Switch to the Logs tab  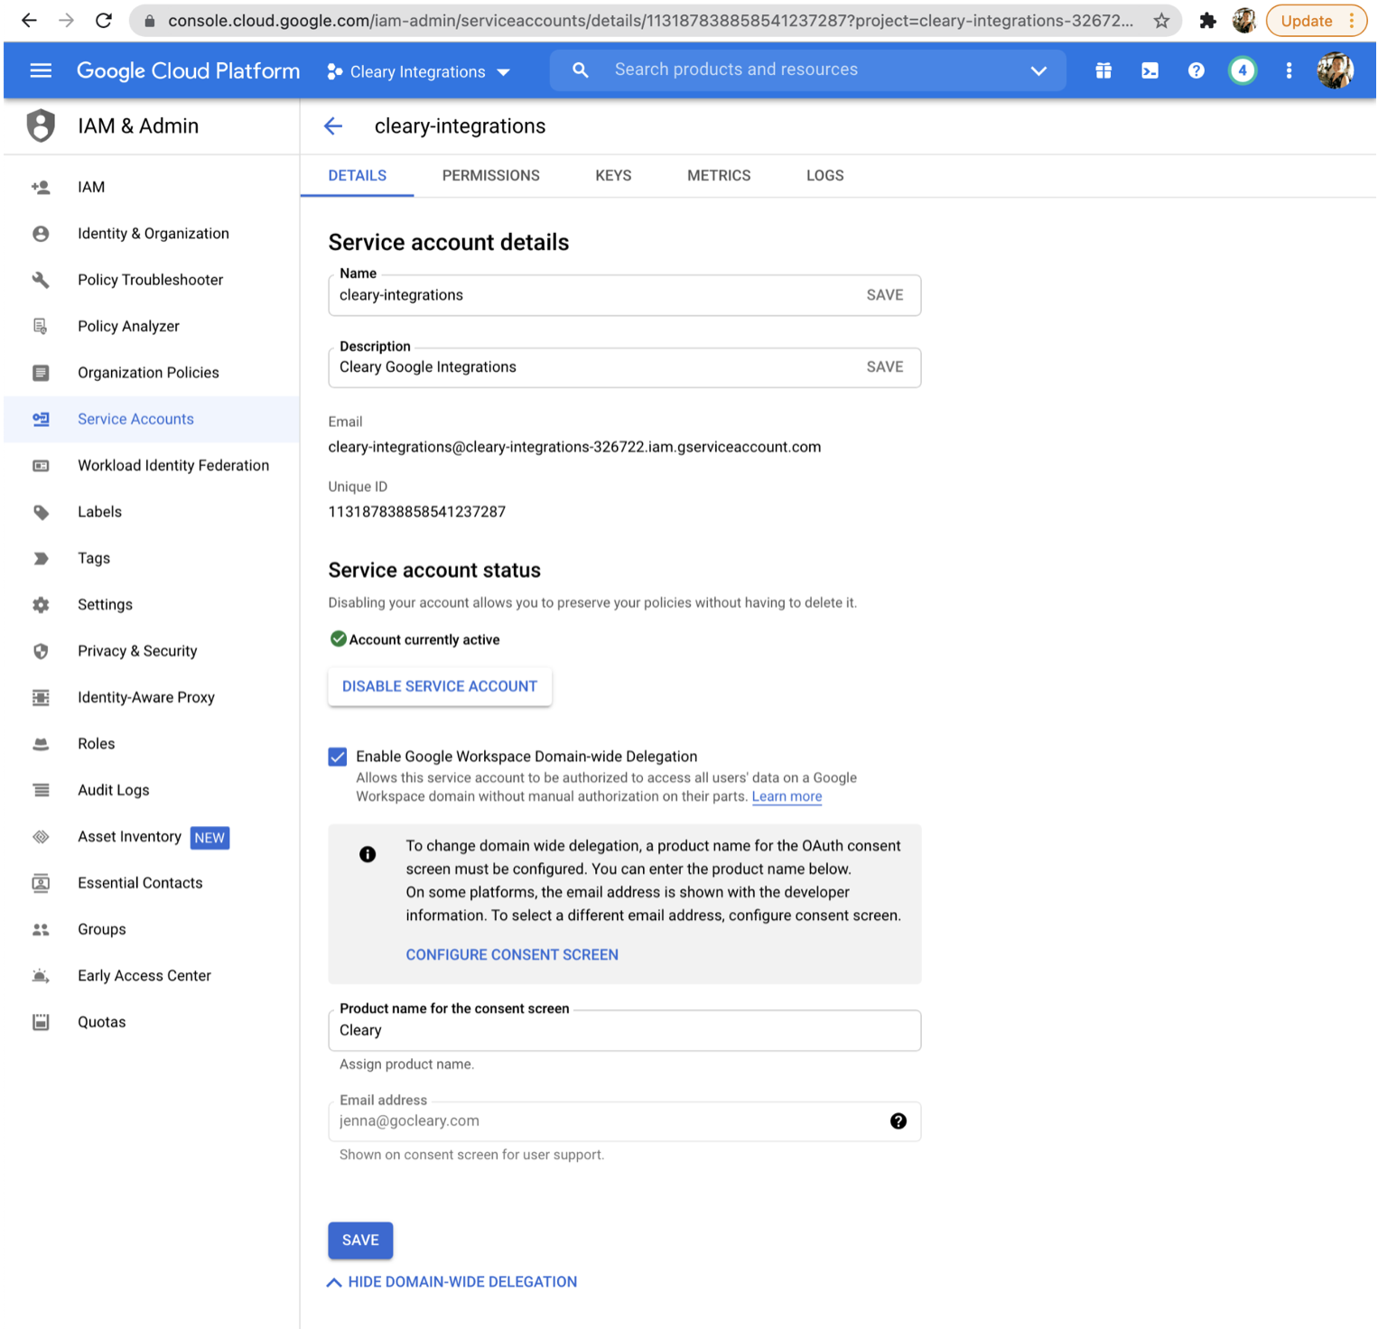(x=825, y=176)
